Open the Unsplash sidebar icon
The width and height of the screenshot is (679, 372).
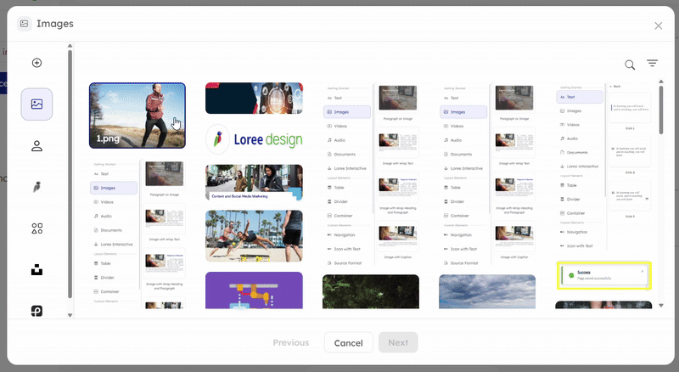(36, 270)
